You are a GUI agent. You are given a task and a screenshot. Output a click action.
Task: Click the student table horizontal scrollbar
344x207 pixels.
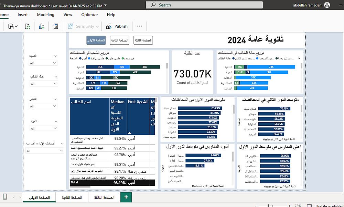[x=80, y=187]
